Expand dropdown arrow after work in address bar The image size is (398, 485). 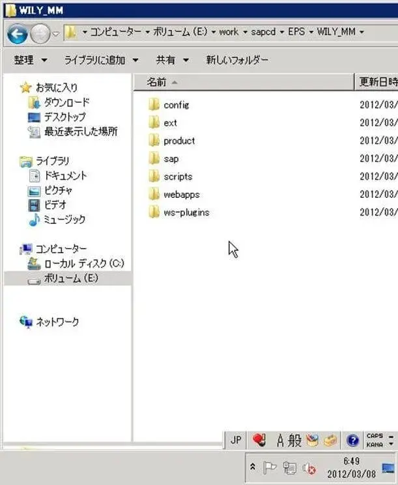click(245, 32)
